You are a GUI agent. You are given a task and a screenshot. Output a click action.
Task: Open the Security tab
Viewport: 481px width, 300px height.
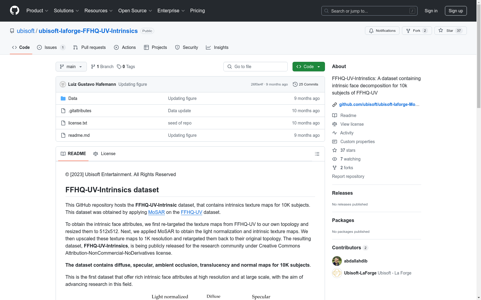(187, 47)
